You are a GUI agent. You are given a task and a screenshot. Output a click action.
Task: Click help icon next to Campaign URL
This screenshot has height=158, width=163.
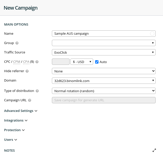[x=30, y=100]
